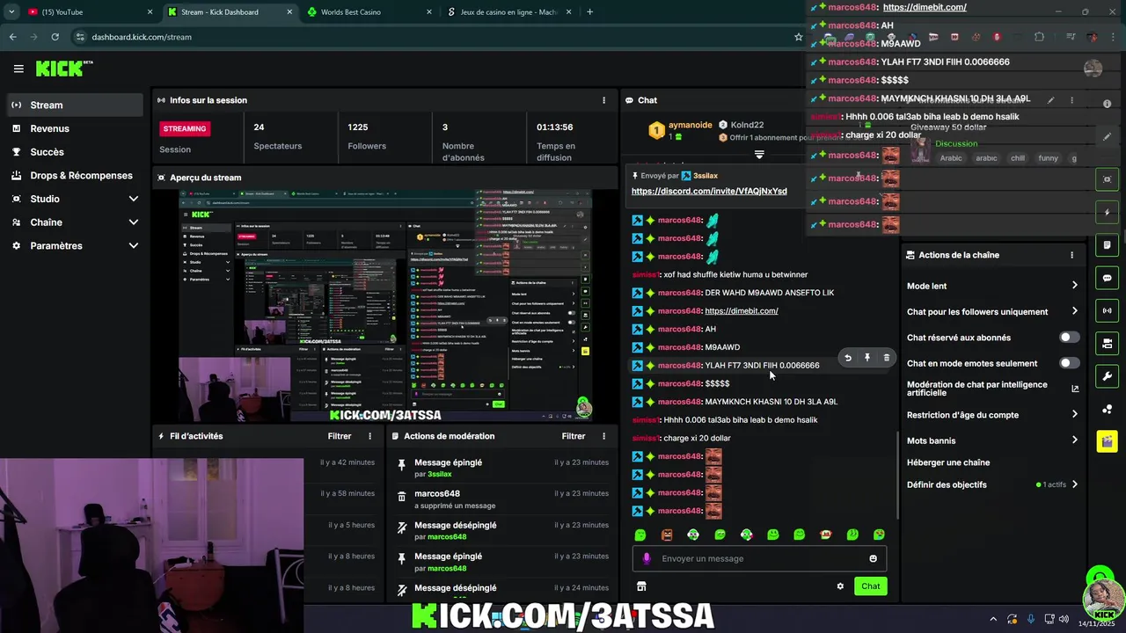Open three-dot menu of Infos sur la session

[x=603, y=100]
